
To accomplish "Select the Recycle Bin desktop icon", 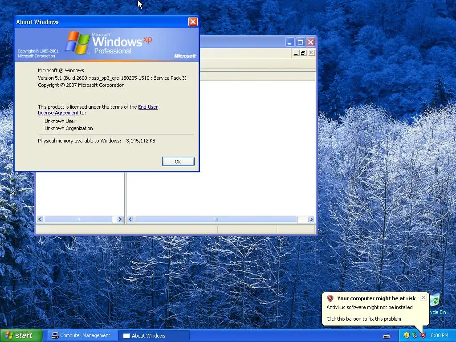I will click(x=438, y=304).
